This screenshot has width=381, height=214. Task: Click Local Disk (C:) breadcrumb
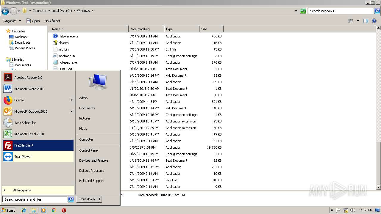[62, 11]
